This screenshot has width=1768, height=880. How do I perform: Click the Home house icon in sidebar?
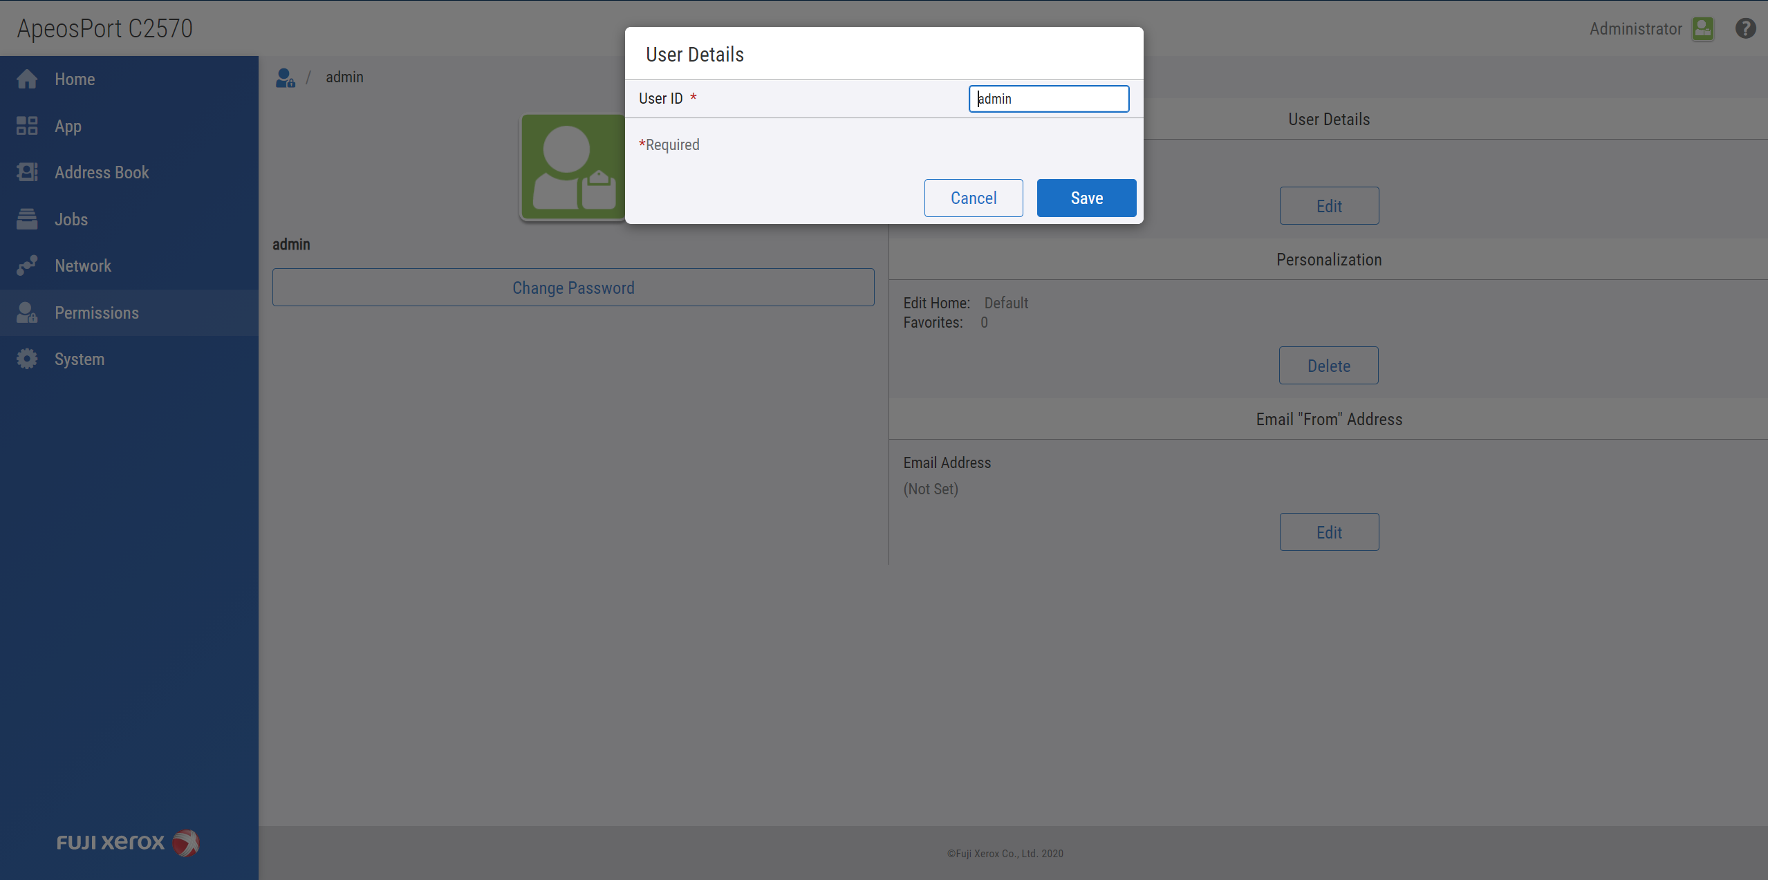(x=27, y=79)
